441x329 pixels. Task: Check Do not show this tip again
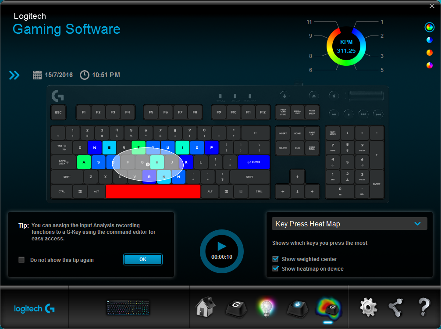21,260
